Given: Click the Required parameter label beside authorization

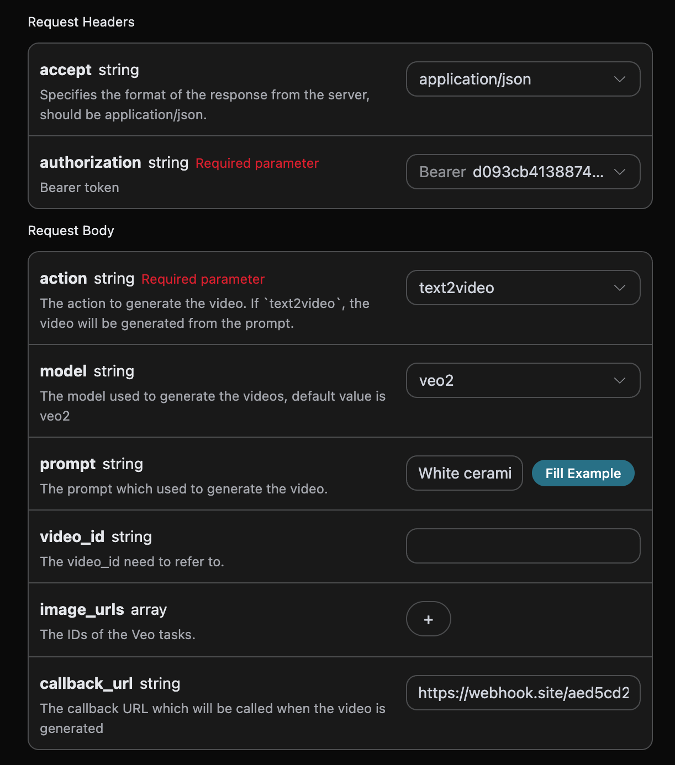Looking at the screenshot, I should coord(257,163).
